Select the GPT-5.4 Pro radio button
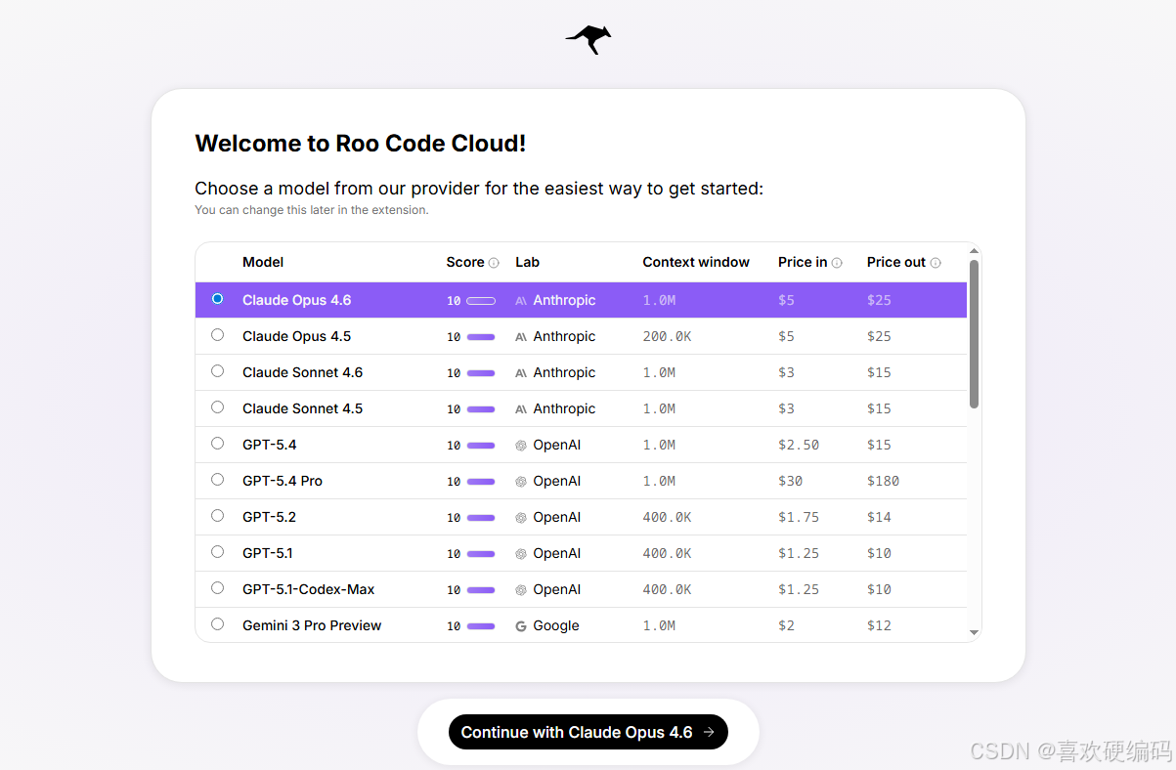The image size is (1176, 770). (x=217, y=480)
